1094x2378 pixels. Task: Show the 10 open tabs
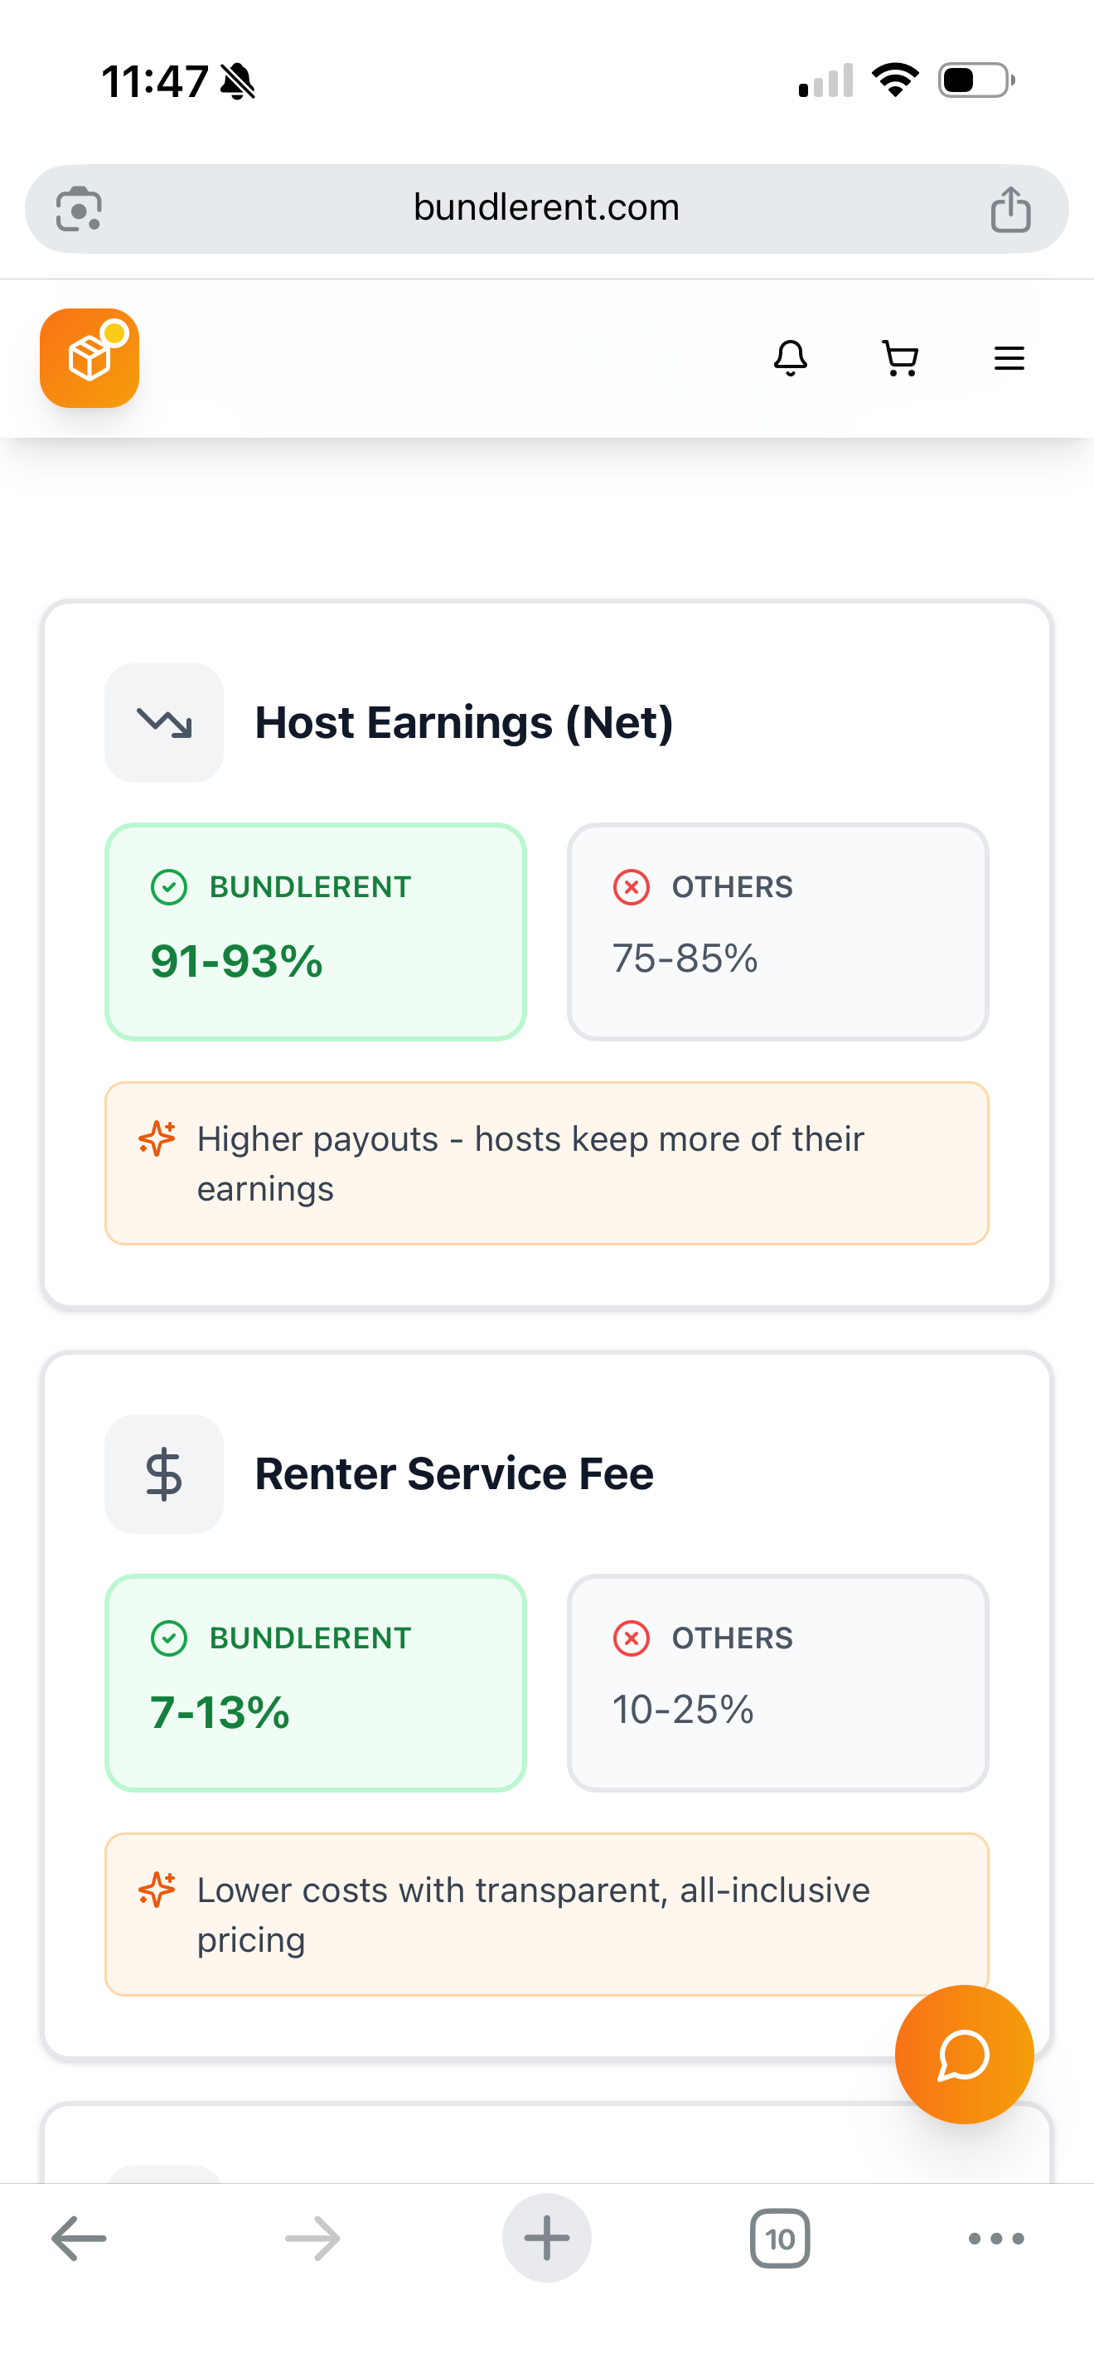[x=779, y=2238]
